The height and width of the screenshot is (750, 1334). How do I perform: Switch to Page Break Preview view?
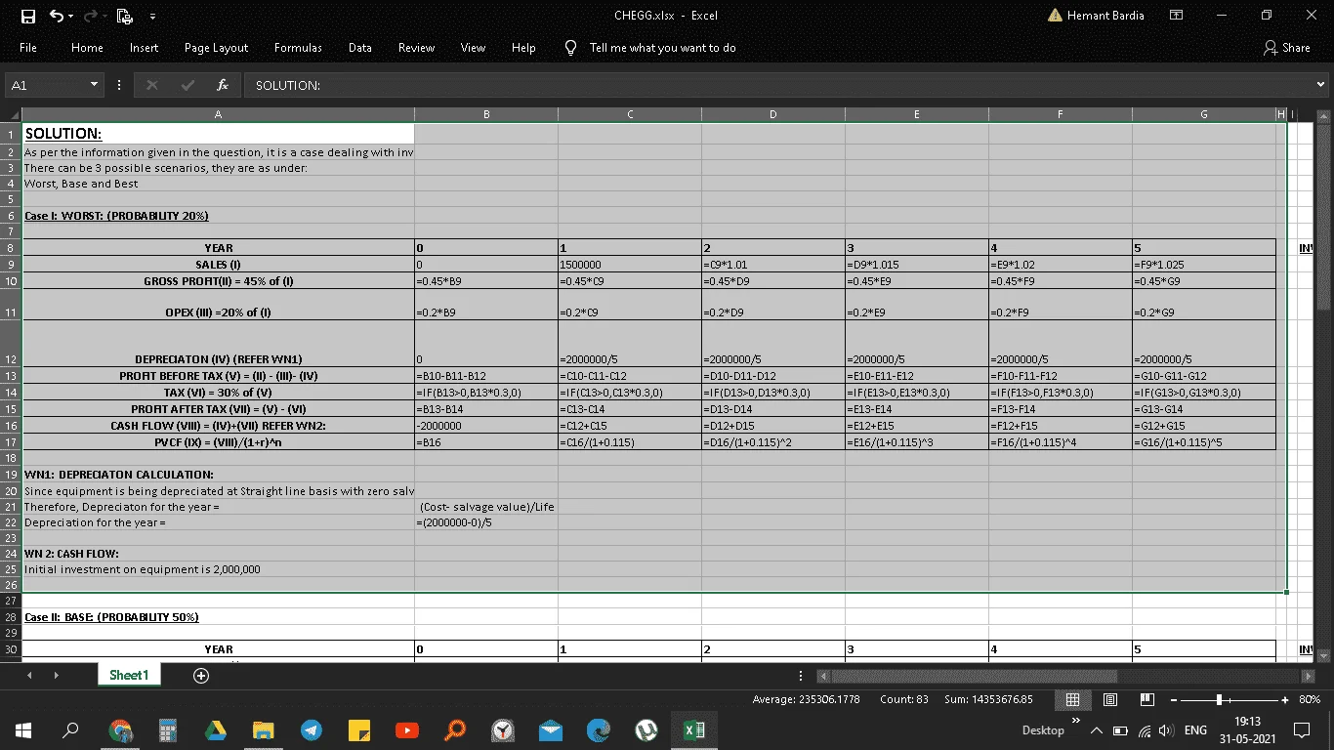(1147, 699)
